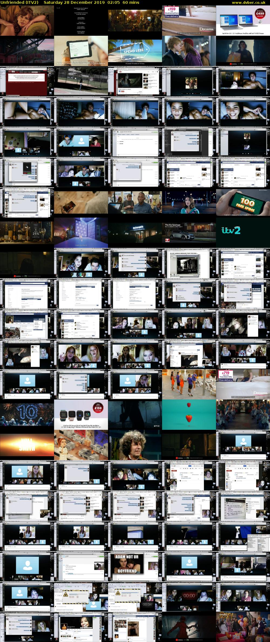Open the cartoon kitchen game advert thumbnail
This screenshot has width=270, height=642.
pos(81,445)
